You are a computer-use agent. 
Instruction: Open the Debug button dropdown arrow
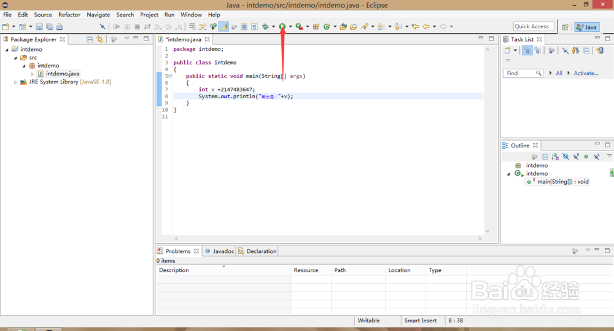[x=273, y=26]
